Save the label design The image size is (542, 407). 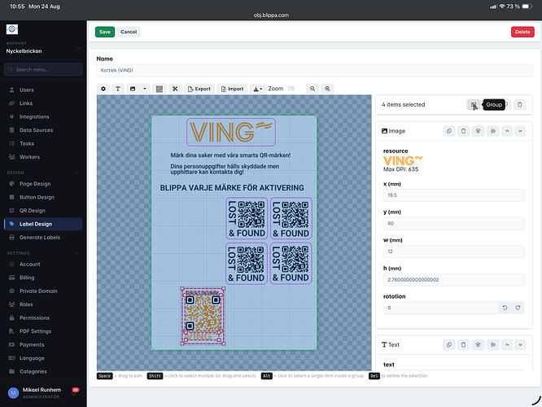pos(105,32)
